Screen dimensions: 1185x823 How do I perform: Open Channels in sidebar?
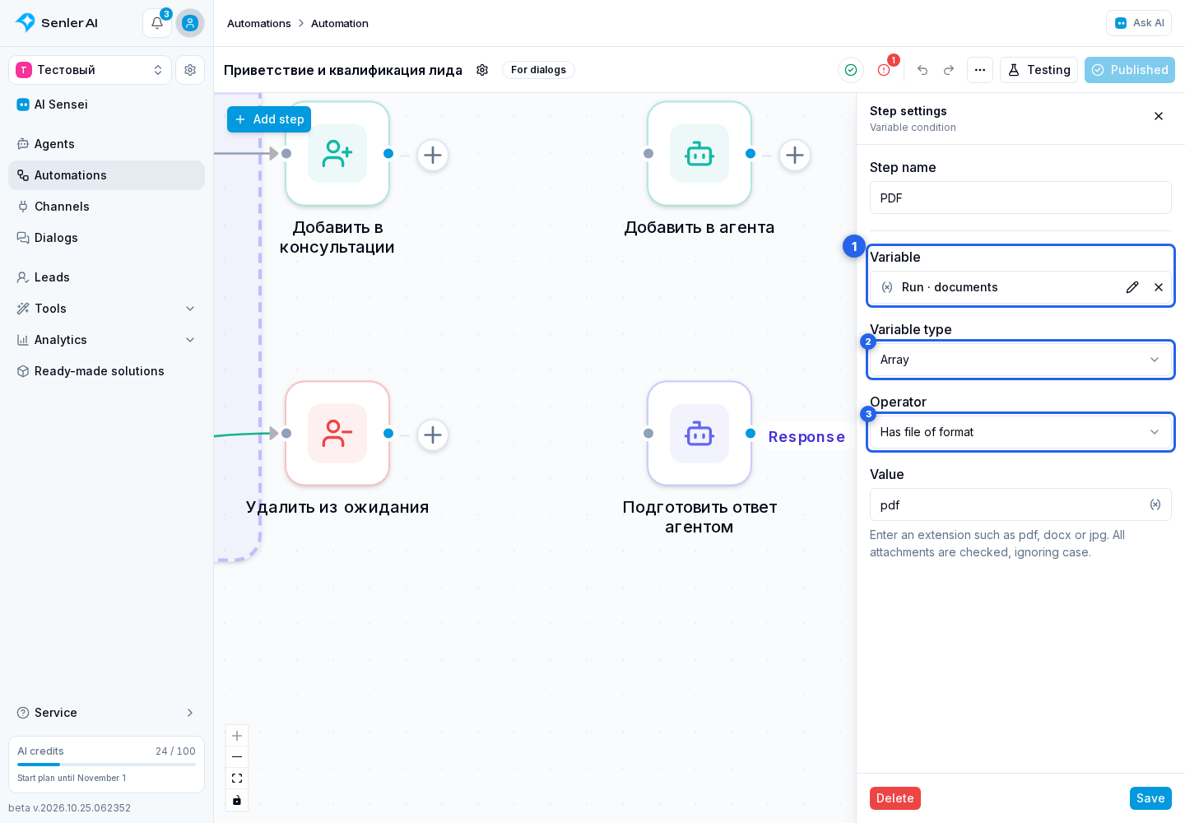(106, 207)
